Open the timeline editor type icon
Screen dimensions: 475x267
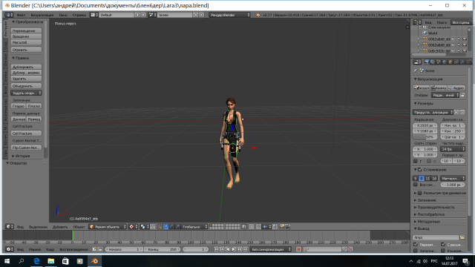[x=10, y=249]
